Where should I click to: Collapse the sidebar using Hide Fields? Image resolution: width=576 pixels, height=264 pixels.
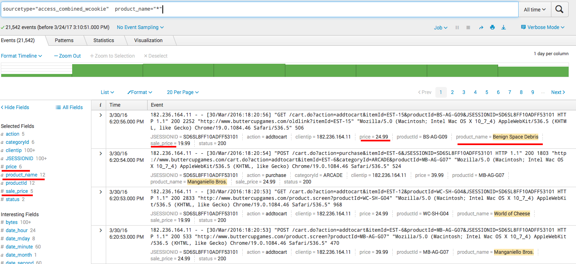15,107
